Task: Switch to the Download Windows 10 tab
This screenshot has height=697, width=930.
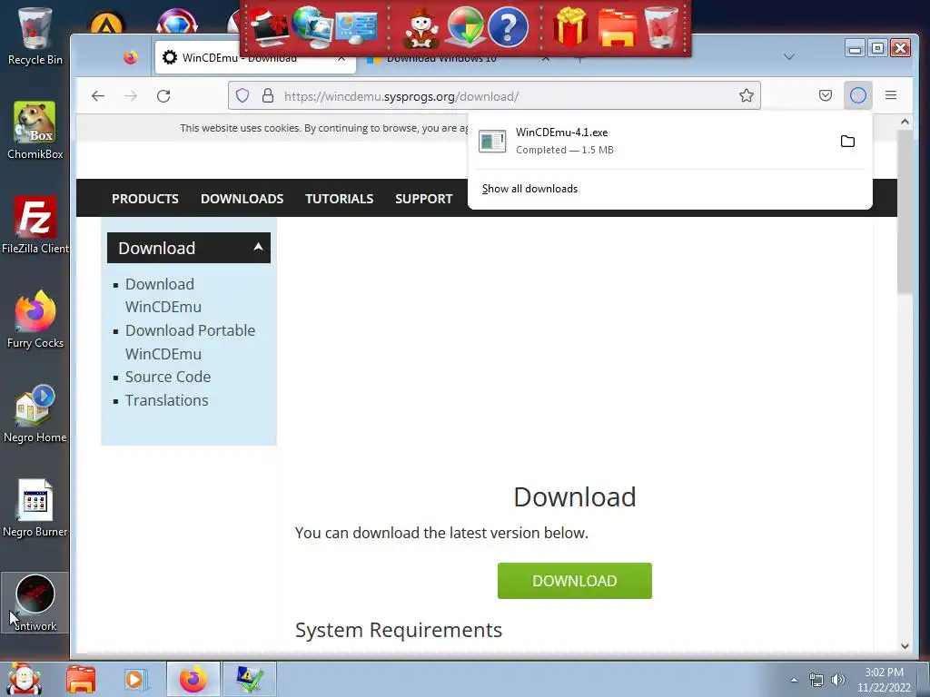Action: pos(457,58)
